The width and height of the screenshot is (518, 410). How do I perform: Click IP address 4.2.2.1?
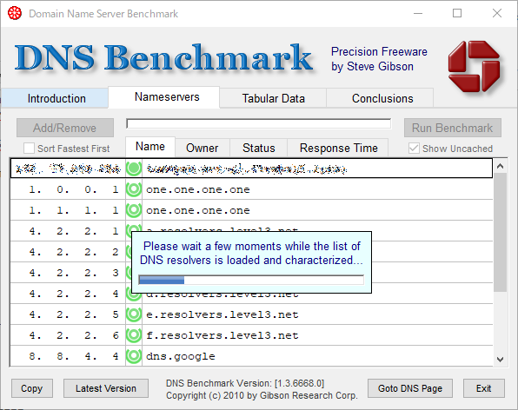coord(74,231)
